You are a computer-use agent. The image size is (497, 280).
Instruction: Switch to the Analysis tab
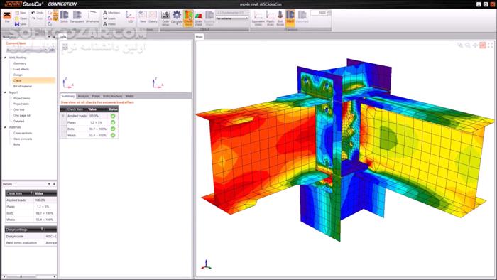(83, 96)
